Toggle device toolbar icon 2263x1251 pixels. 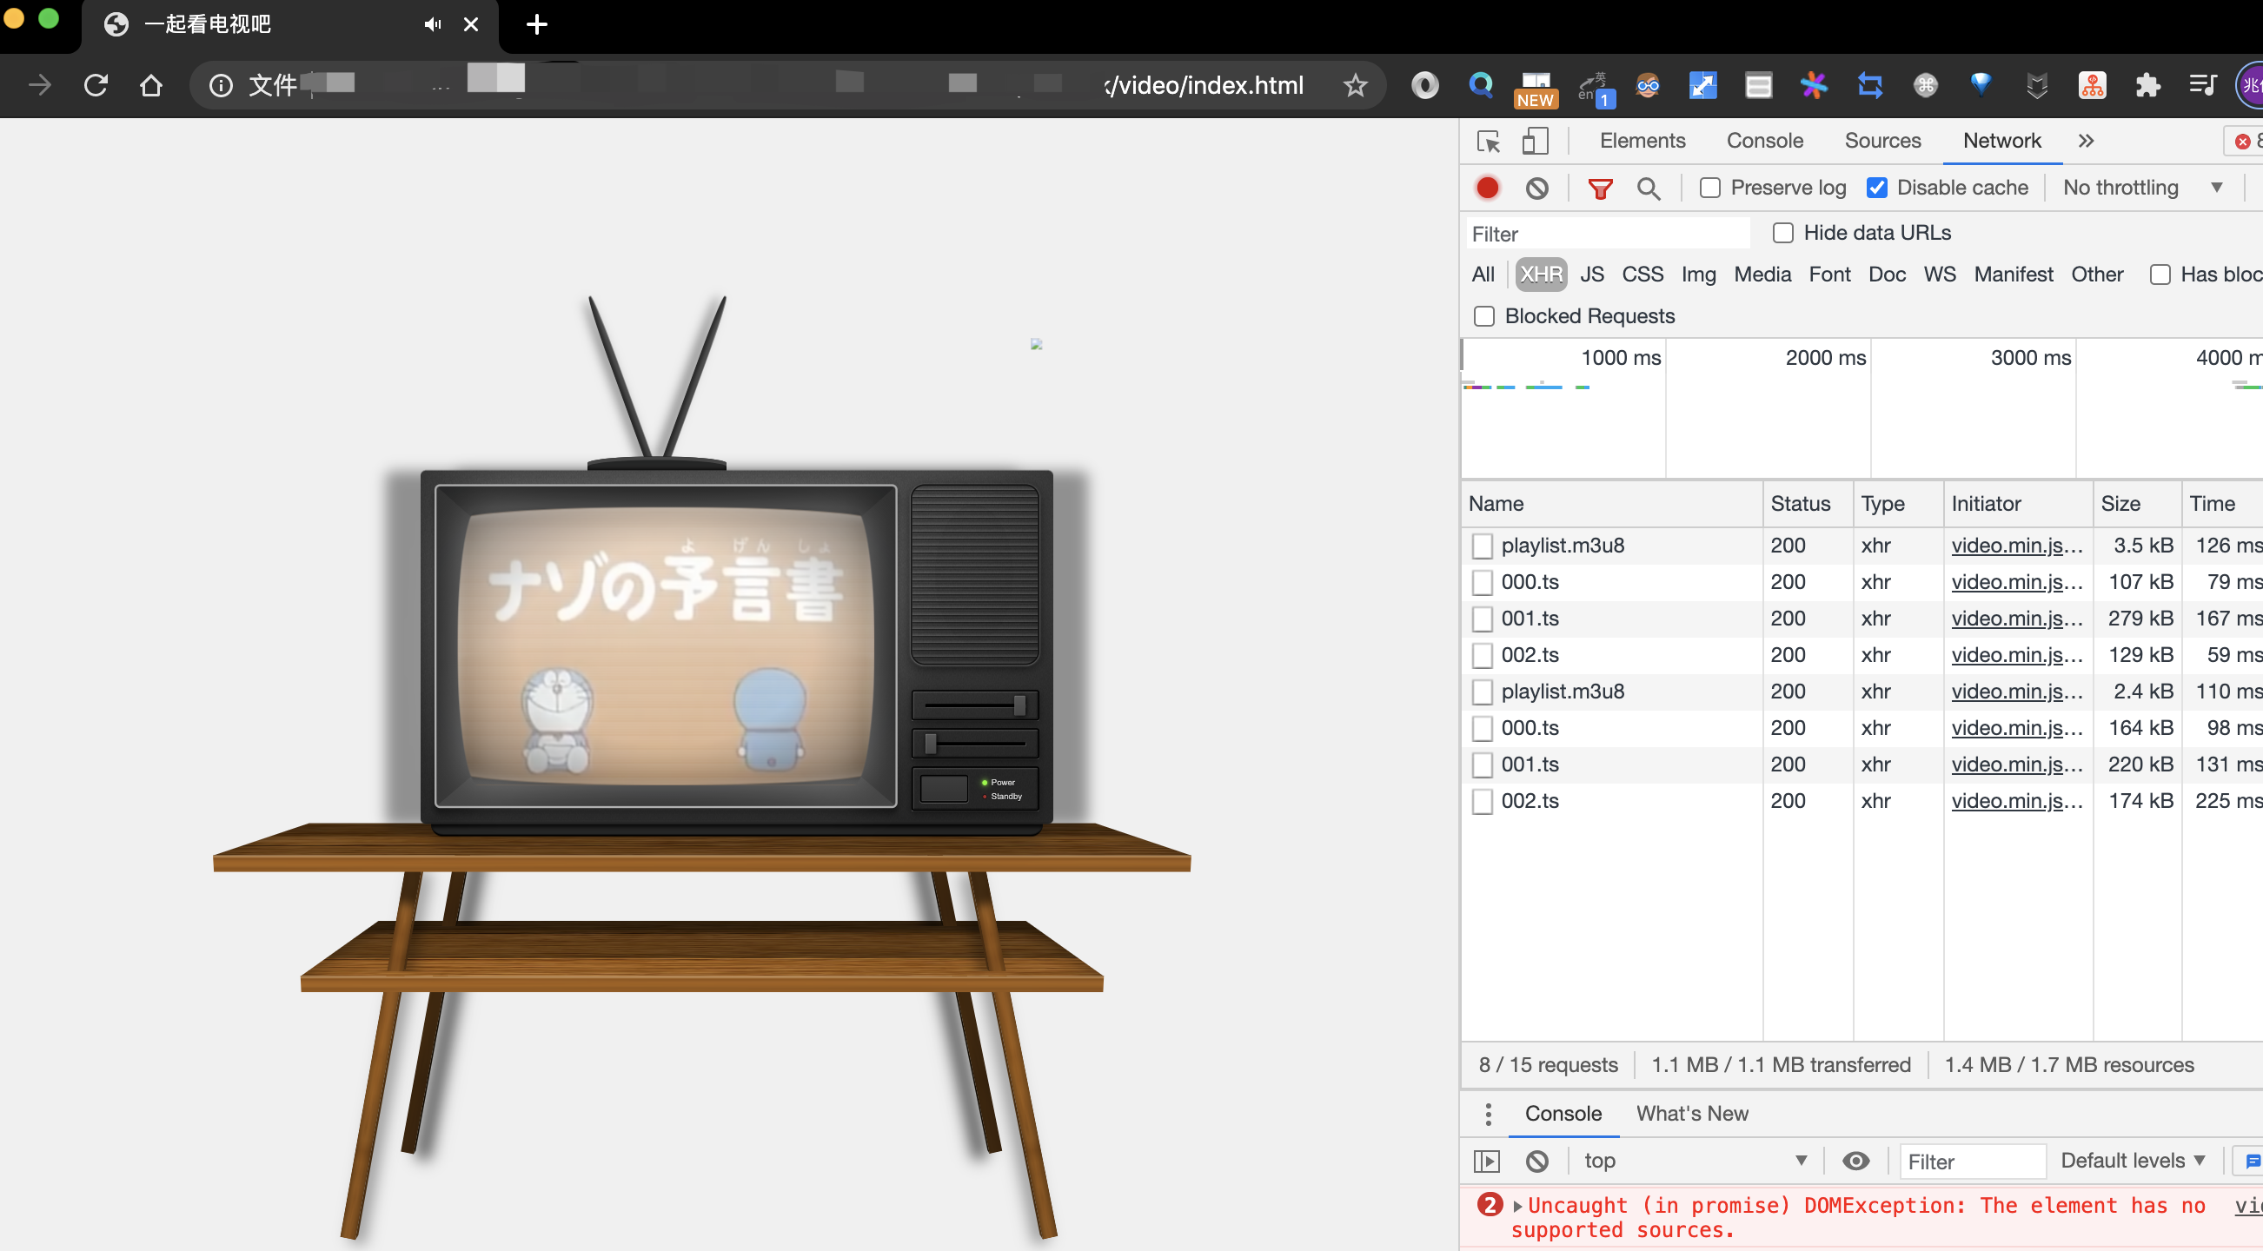[x=1535, y=142]
